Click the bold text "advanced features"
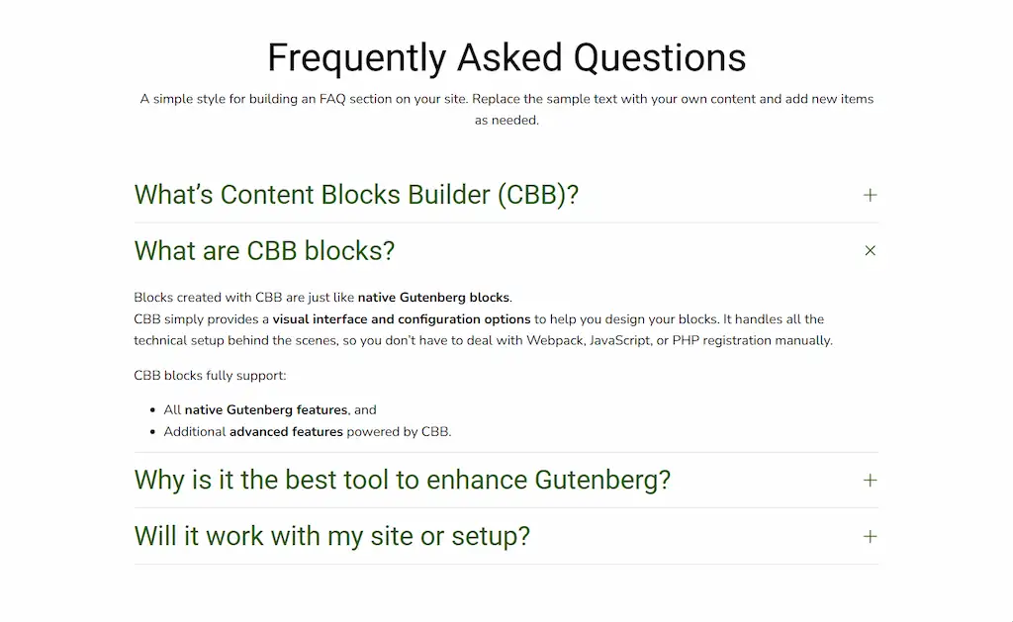The width and height of the screenshot is (1013, 622). pos(286,431)
